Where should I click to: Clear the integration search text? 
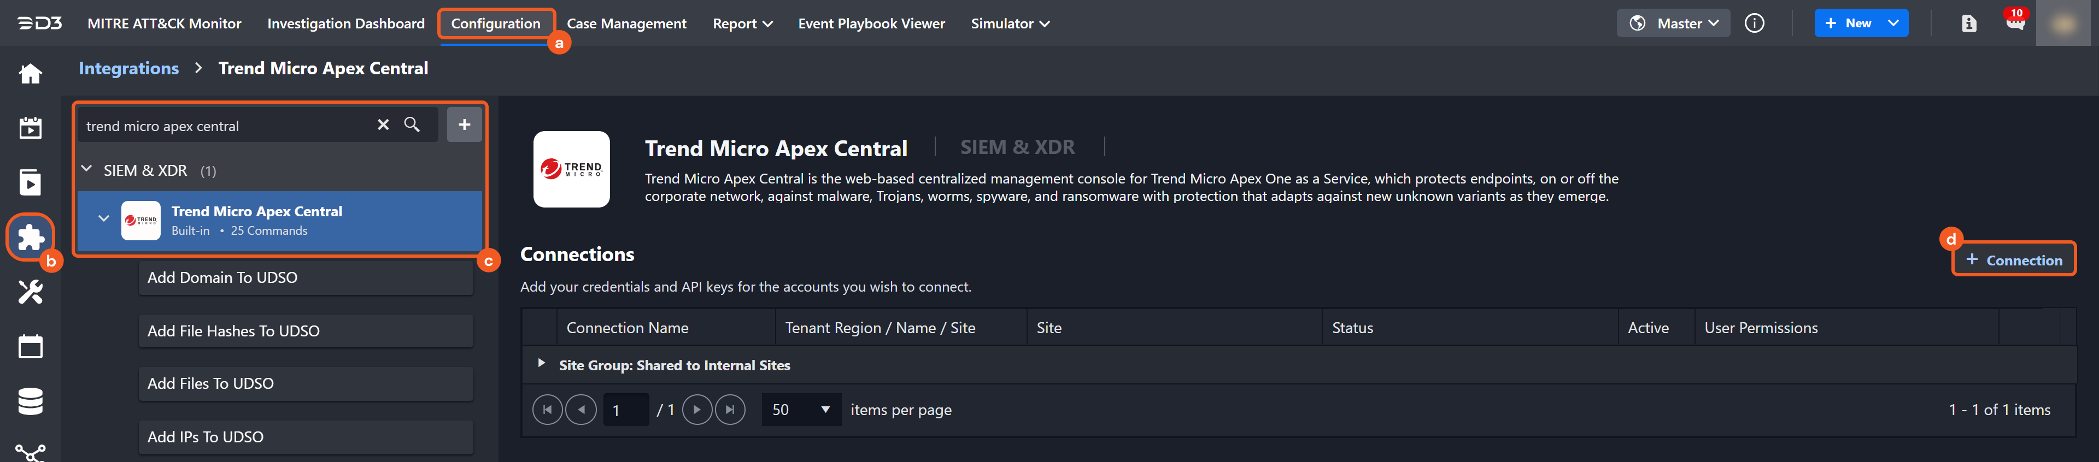pyautogui.click(x=383, y=125)
